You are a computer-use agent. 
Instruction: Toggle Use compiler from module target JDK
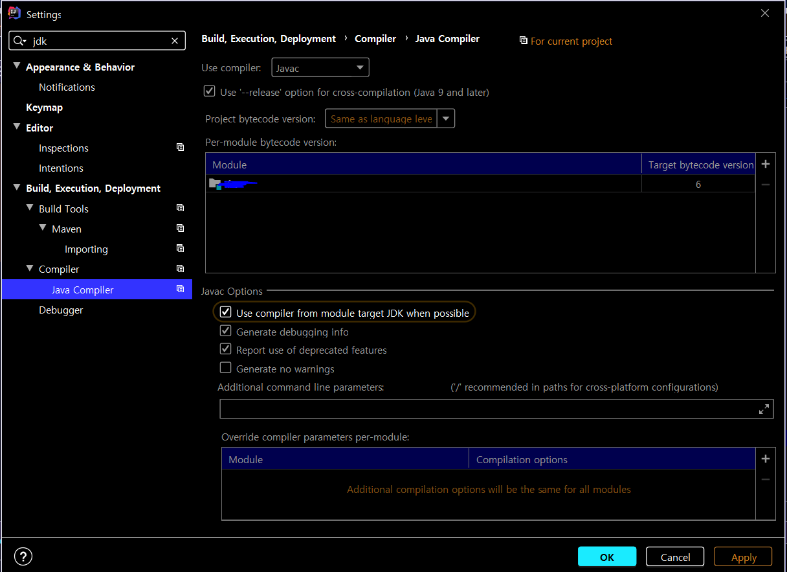pos(225,312)
